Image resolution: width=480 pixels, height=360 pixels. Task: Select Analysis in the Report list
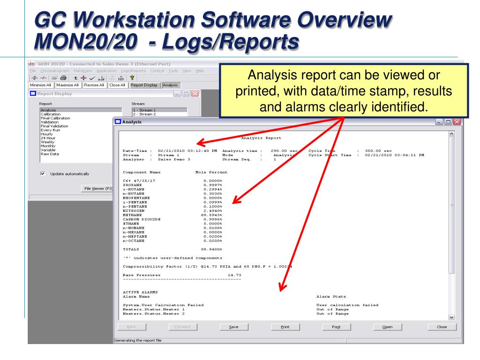pos(81,110)
